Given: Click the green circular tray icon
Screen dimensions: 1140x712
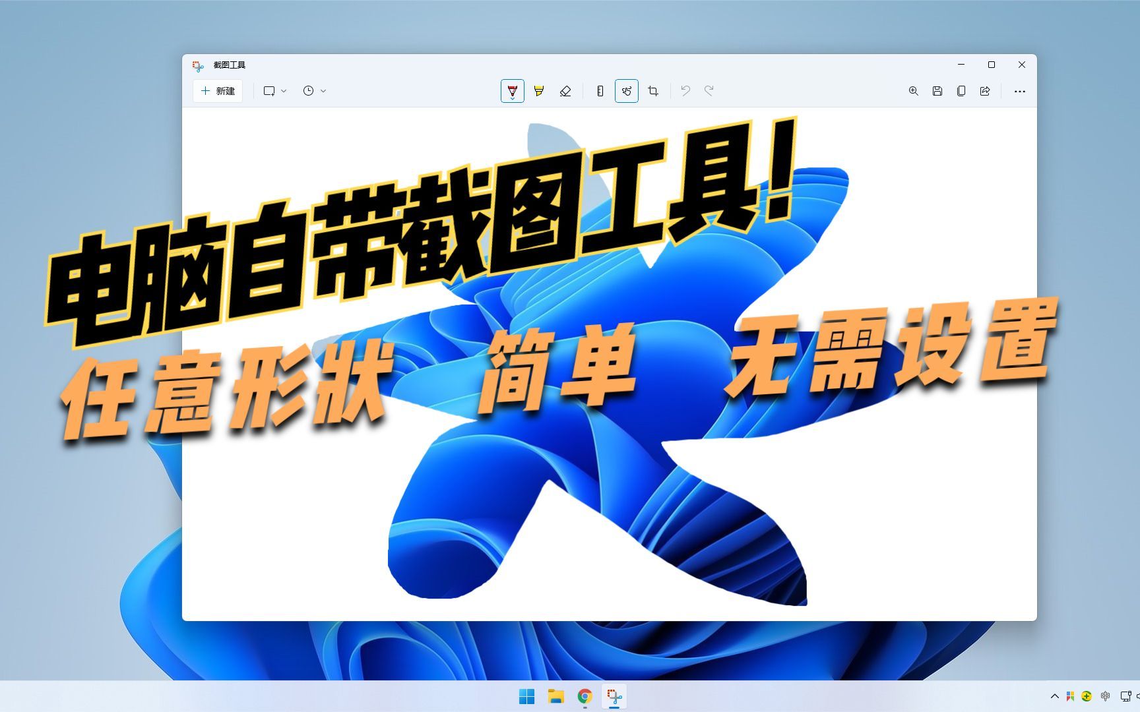Looking at the screenshot, I should [1087, 696].
